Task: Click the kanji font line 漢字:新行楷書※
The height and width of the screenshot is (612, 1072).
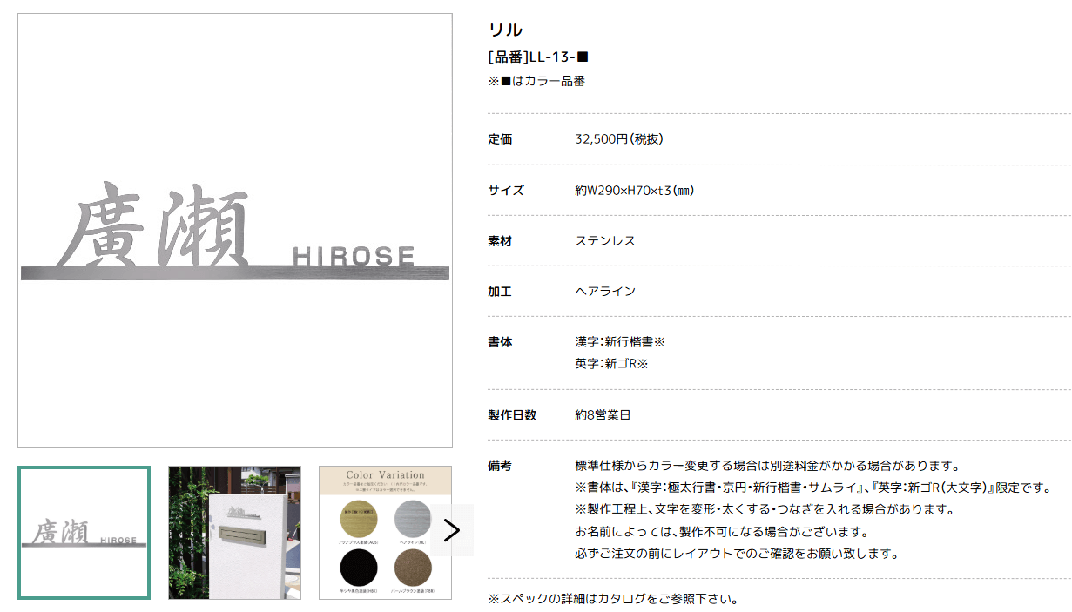Action: pos(620,342)
